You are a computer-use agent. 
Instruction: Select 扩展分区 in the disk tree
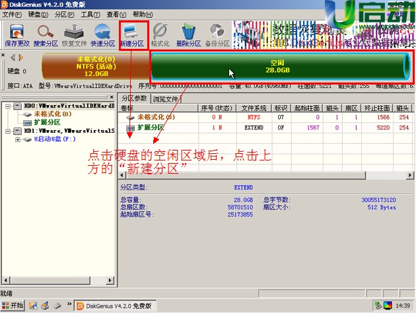pos(48,122)
